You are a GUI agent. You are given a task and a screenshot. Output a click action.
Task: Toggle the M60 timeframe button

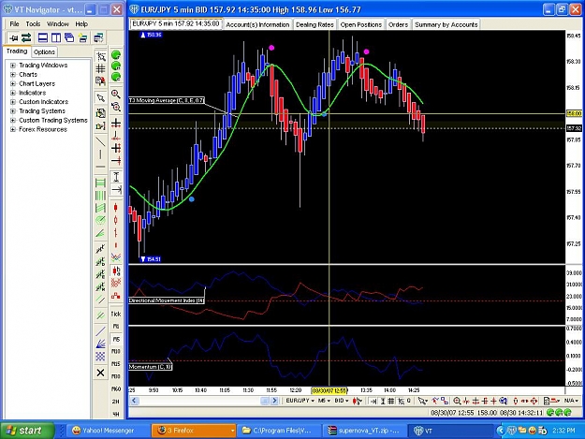pyautogui.click(x=116, y=388)
